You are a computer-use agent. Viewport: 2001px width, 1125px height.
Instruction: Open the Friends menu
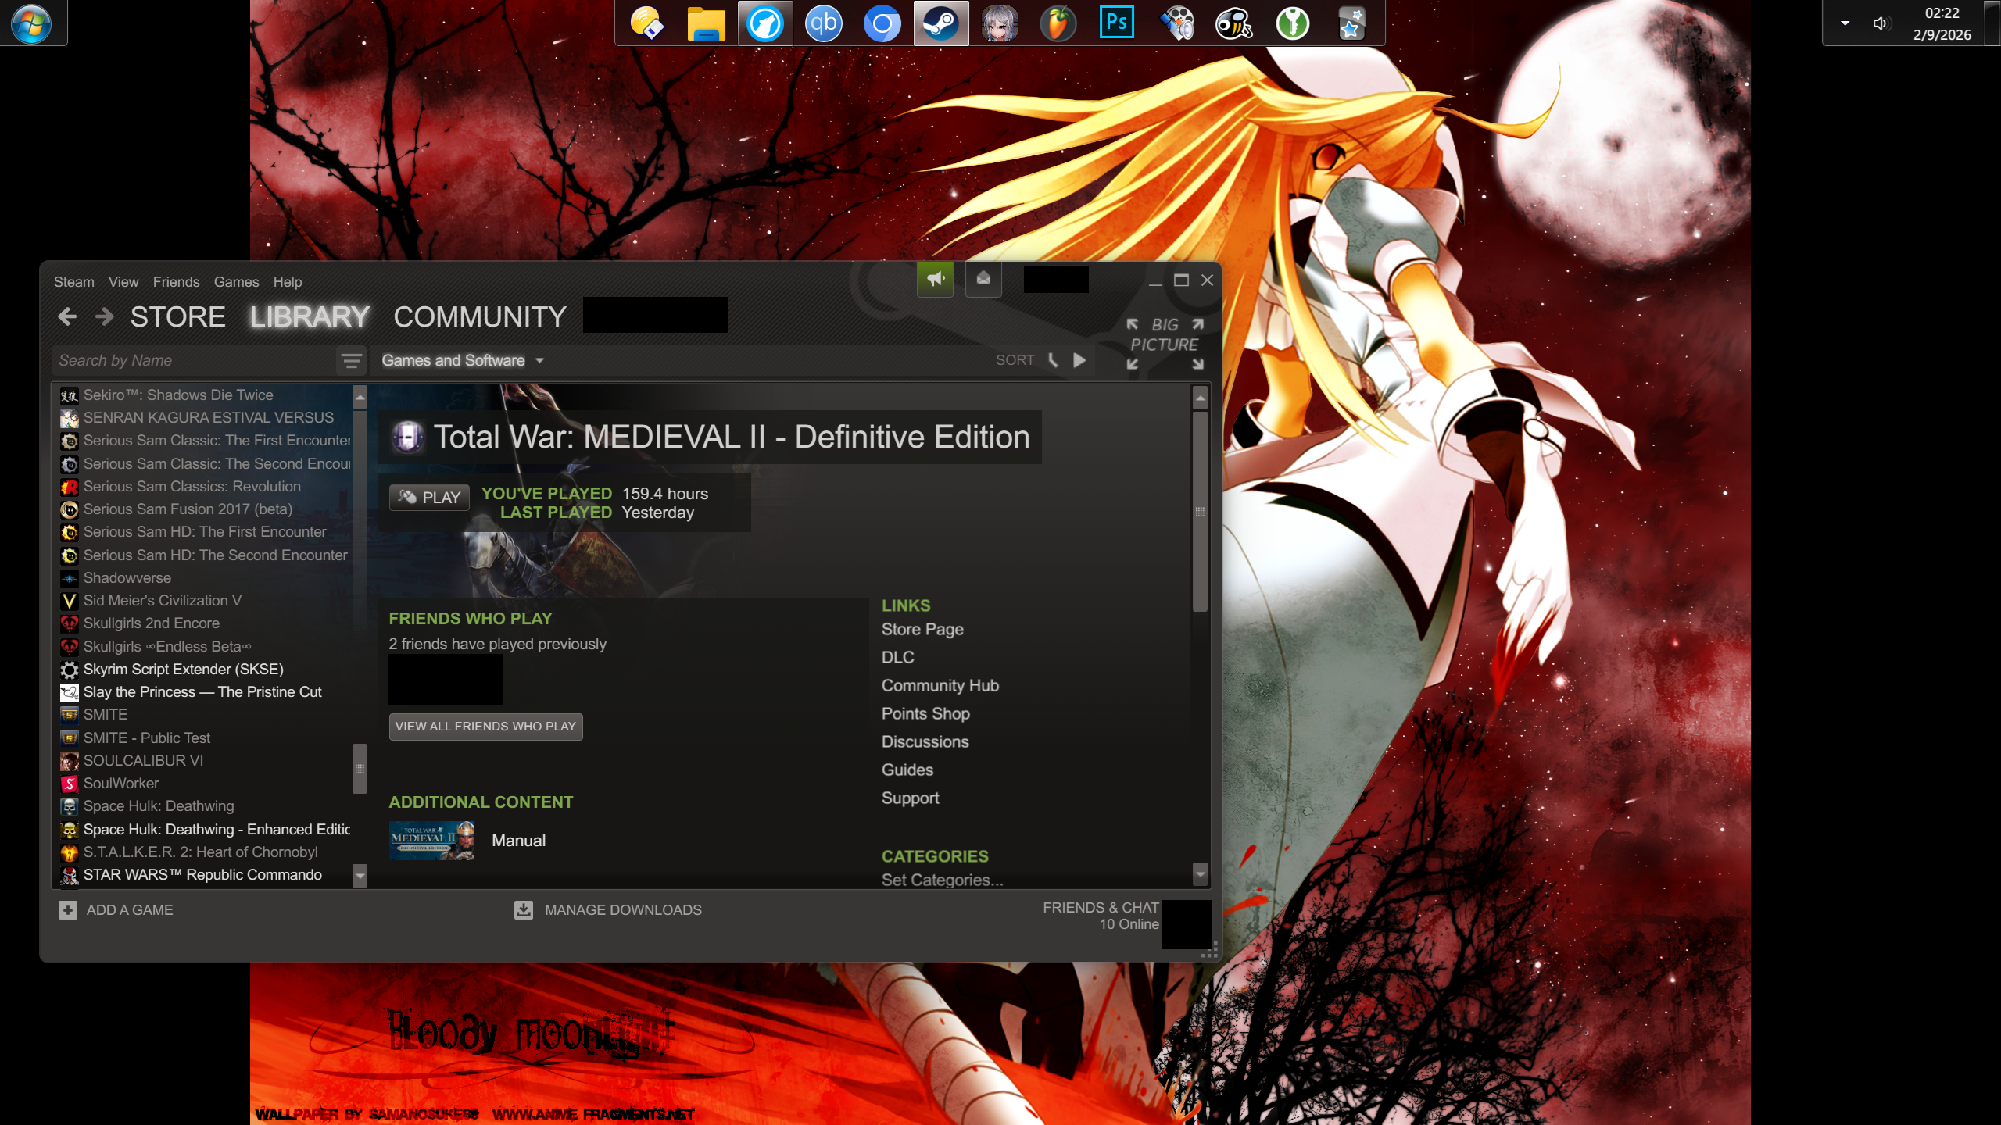pos(176,282)
